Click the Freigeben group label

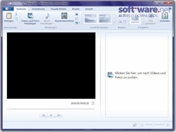(x=143, y=27)
